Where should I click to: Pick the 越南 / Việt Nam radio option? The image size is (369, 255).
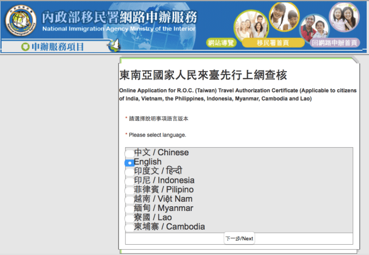point(129,200)
